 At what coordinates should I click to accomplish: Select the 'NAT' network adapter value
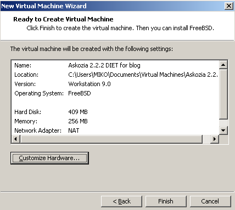[74, 130]
